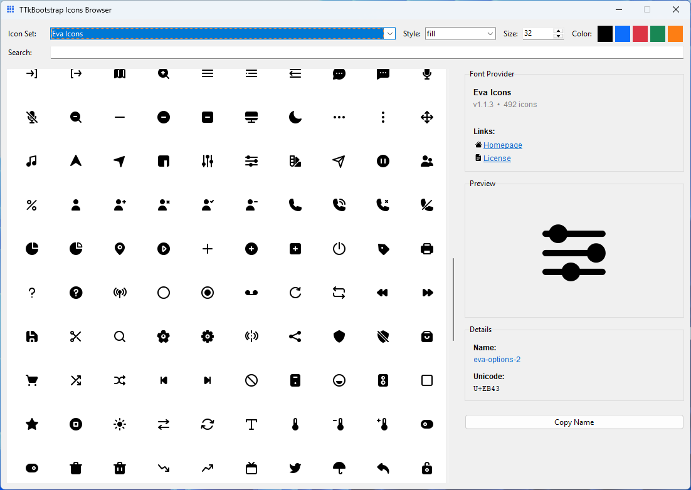
Task: Select the Twitter bird icon
Action: (295, 468)
